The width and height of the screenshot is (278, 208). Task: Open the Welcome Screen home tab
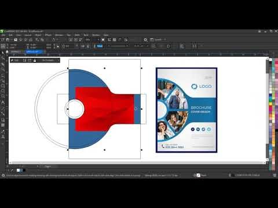pyautogui.click(x=7, y=51)
